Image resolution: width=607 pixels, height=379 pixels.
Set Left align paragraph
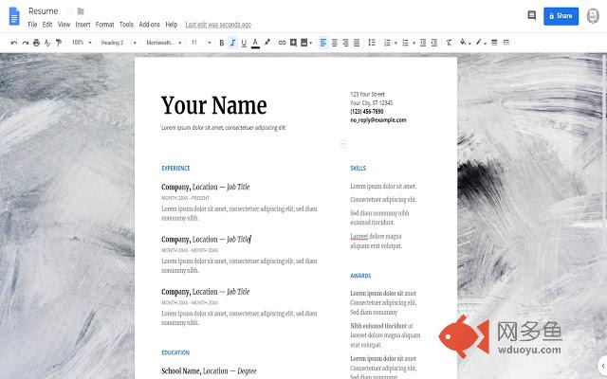point(323,43)
